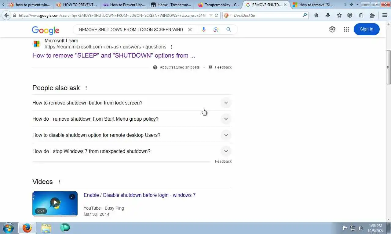Open 'How to remove "SLEEP" and "SHUTDOWN"' link

(114, 55)
